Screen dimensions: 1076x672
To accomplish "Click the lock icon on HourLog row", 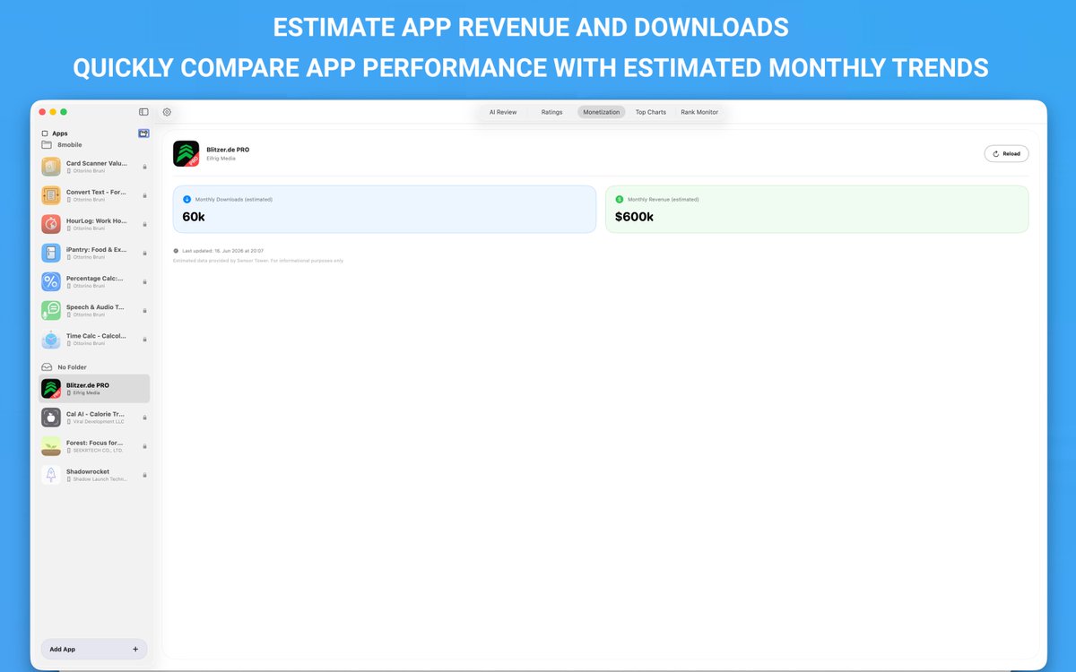I will coord(144,224).
